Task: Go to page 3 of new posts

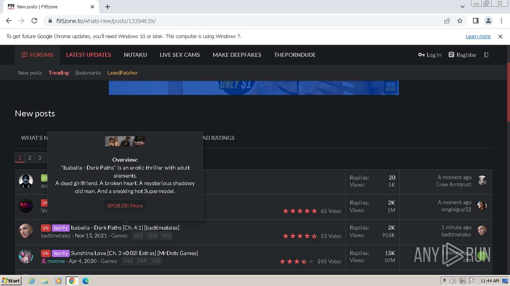Action: click(39, 158)
